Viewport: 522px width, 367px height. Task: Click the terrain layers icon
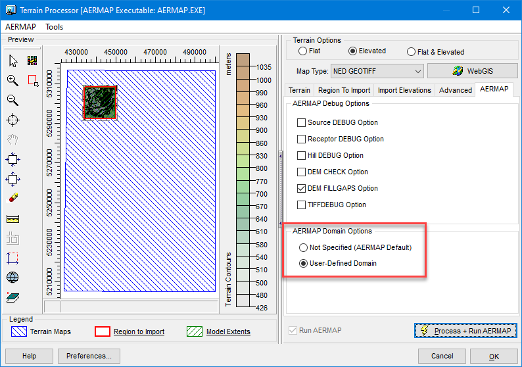click(12, 297)
